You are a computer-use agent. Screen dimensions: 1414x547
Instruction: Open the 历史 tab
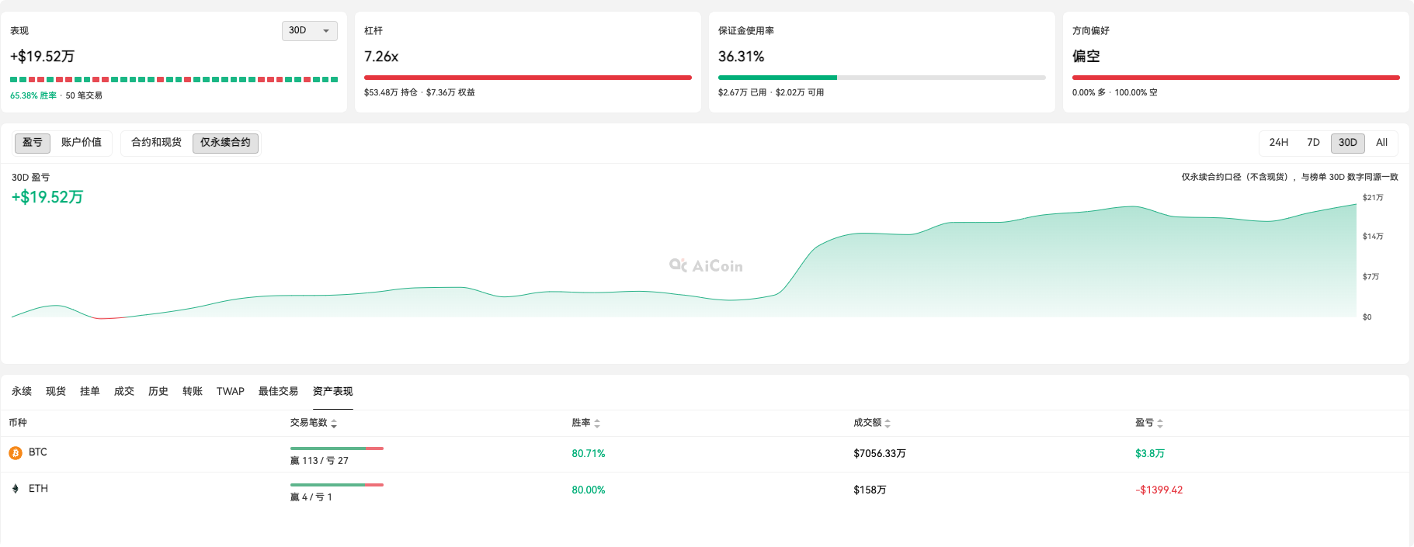[158, 391]
